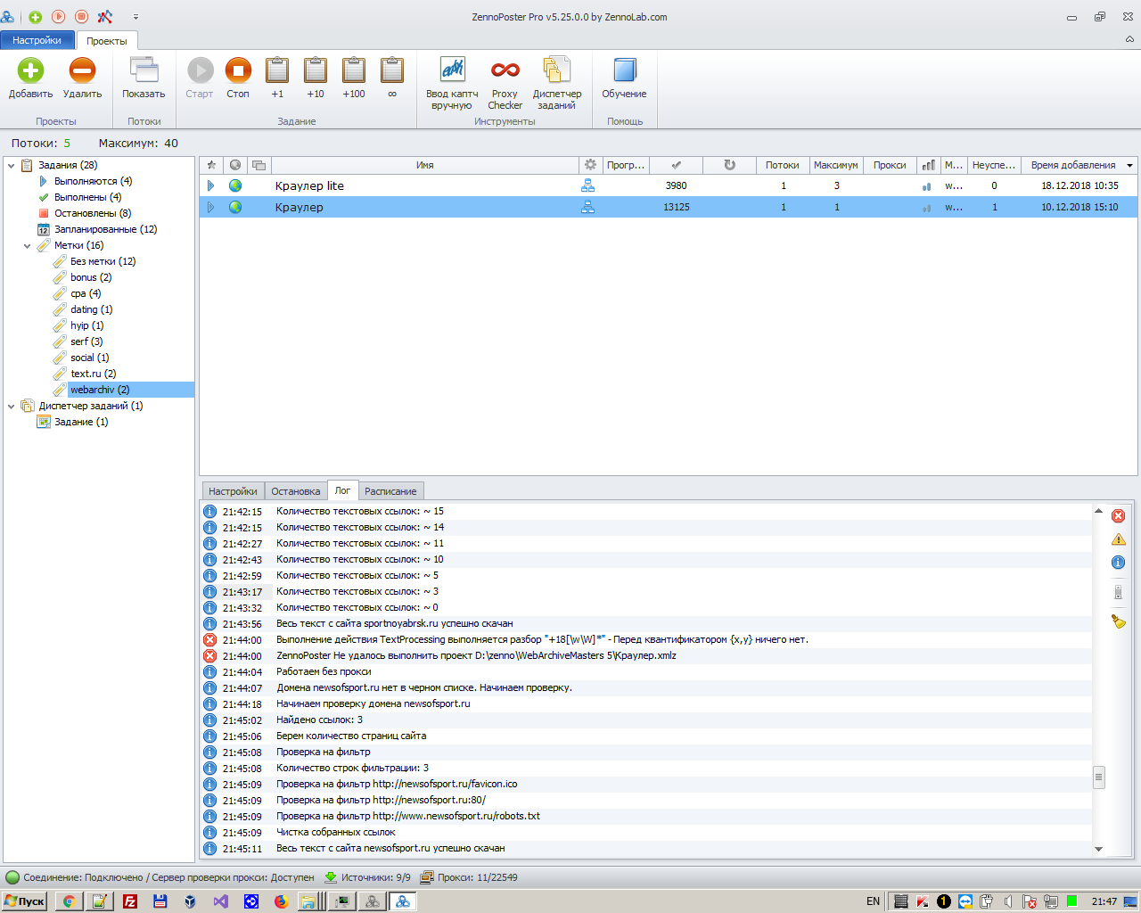Click the green Добавить project icon

30,71
